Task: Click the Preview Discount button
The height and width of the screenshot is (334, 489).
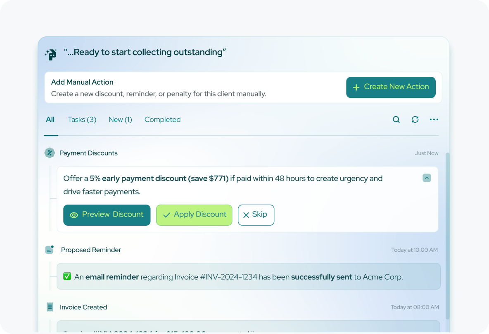Action: point(107,215)
